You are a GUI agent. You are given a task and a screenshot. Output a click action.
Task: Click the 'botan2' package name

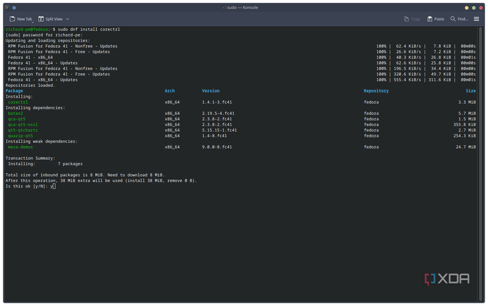[x=15, y=113]
